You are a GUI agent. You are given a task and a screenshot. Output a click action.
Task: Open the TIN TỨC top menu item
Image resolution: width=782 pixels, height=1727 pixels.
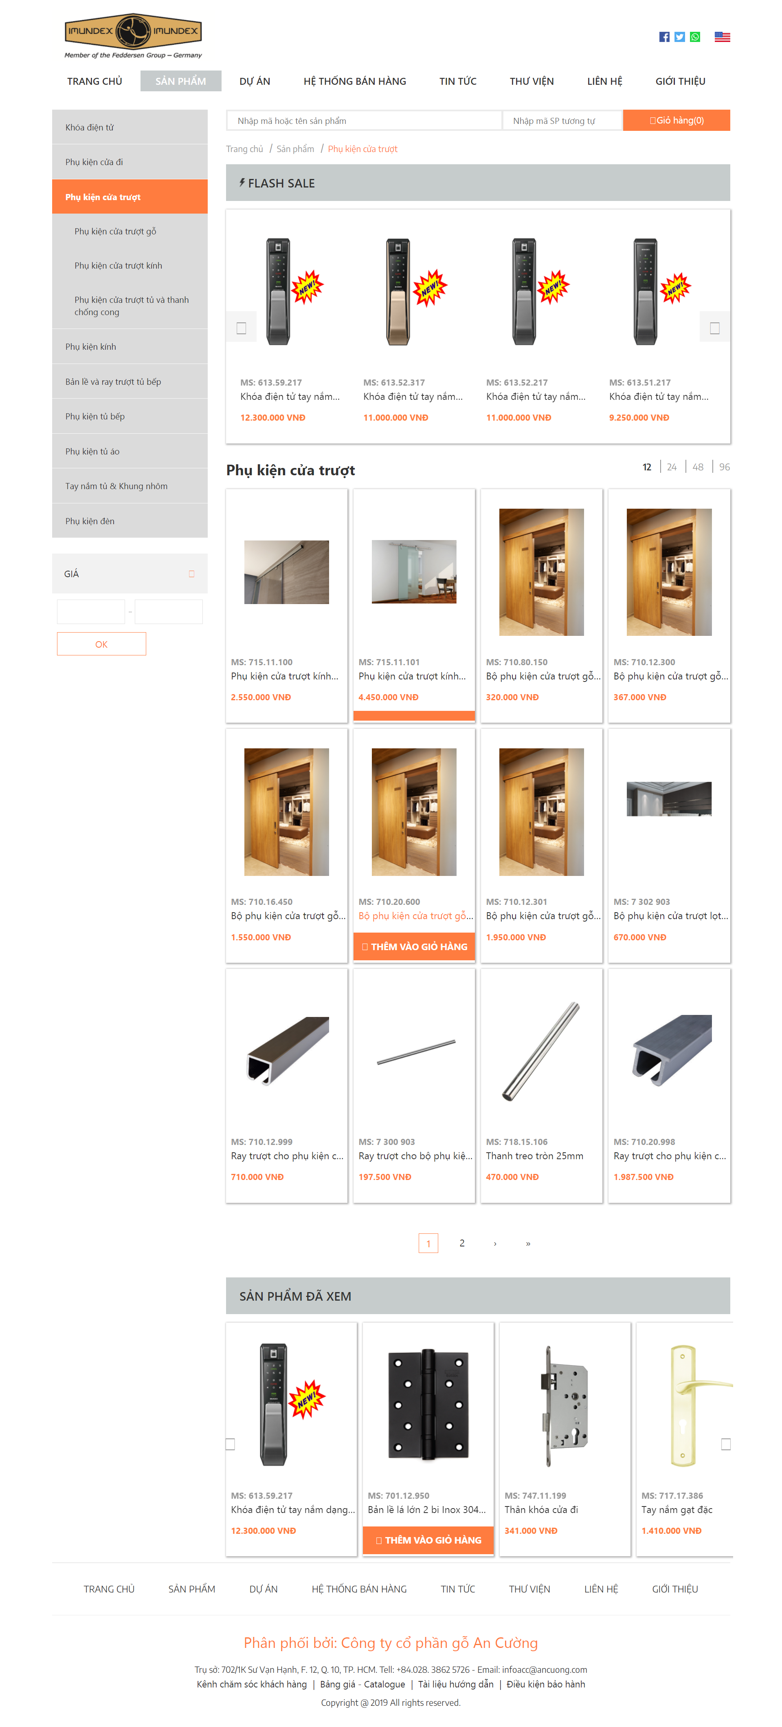click(x=458, y=81)
